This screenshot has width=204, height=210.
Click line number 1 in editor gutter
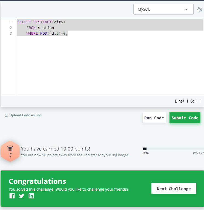point(11,22)
